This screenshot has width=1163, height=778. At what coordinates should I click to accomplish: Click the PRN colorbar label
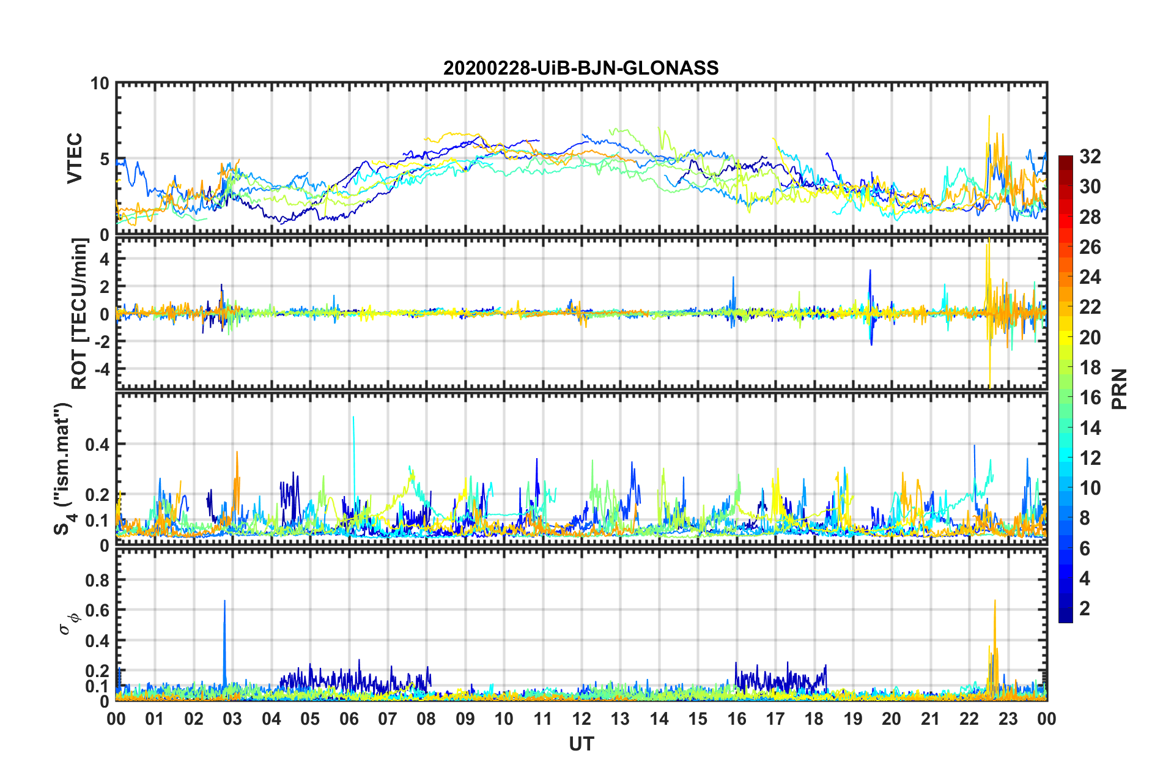click(1120, 390)
